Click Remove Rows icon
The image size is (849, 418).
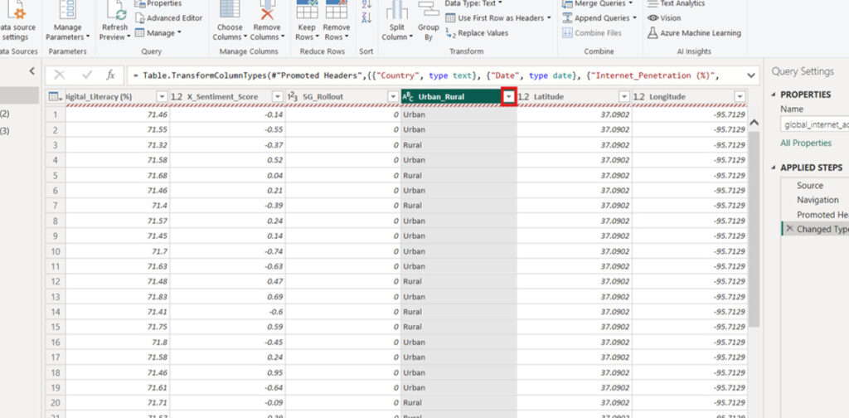(337, 11)
